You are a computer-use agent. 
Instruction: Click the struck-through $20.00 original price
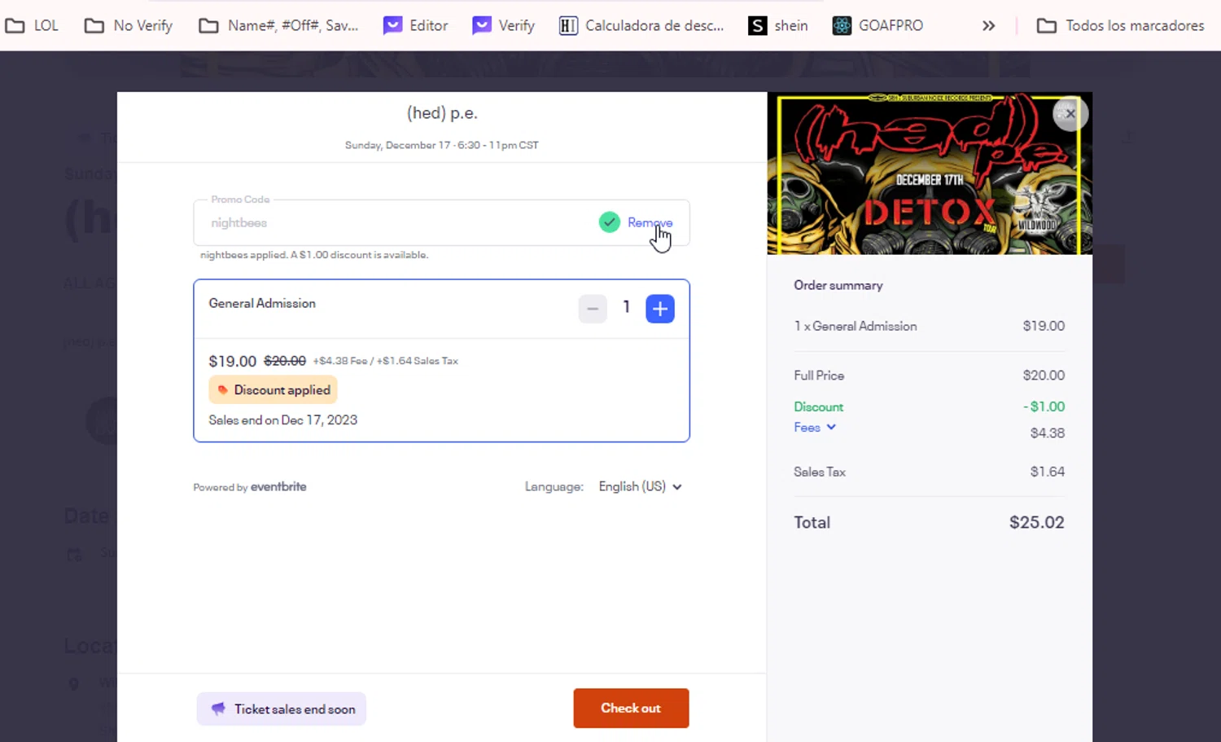pos(285,361)
